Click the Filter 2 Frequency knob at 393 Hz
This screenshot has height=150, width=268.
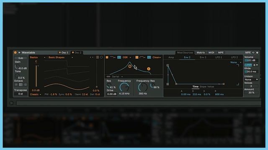[142, 87]
